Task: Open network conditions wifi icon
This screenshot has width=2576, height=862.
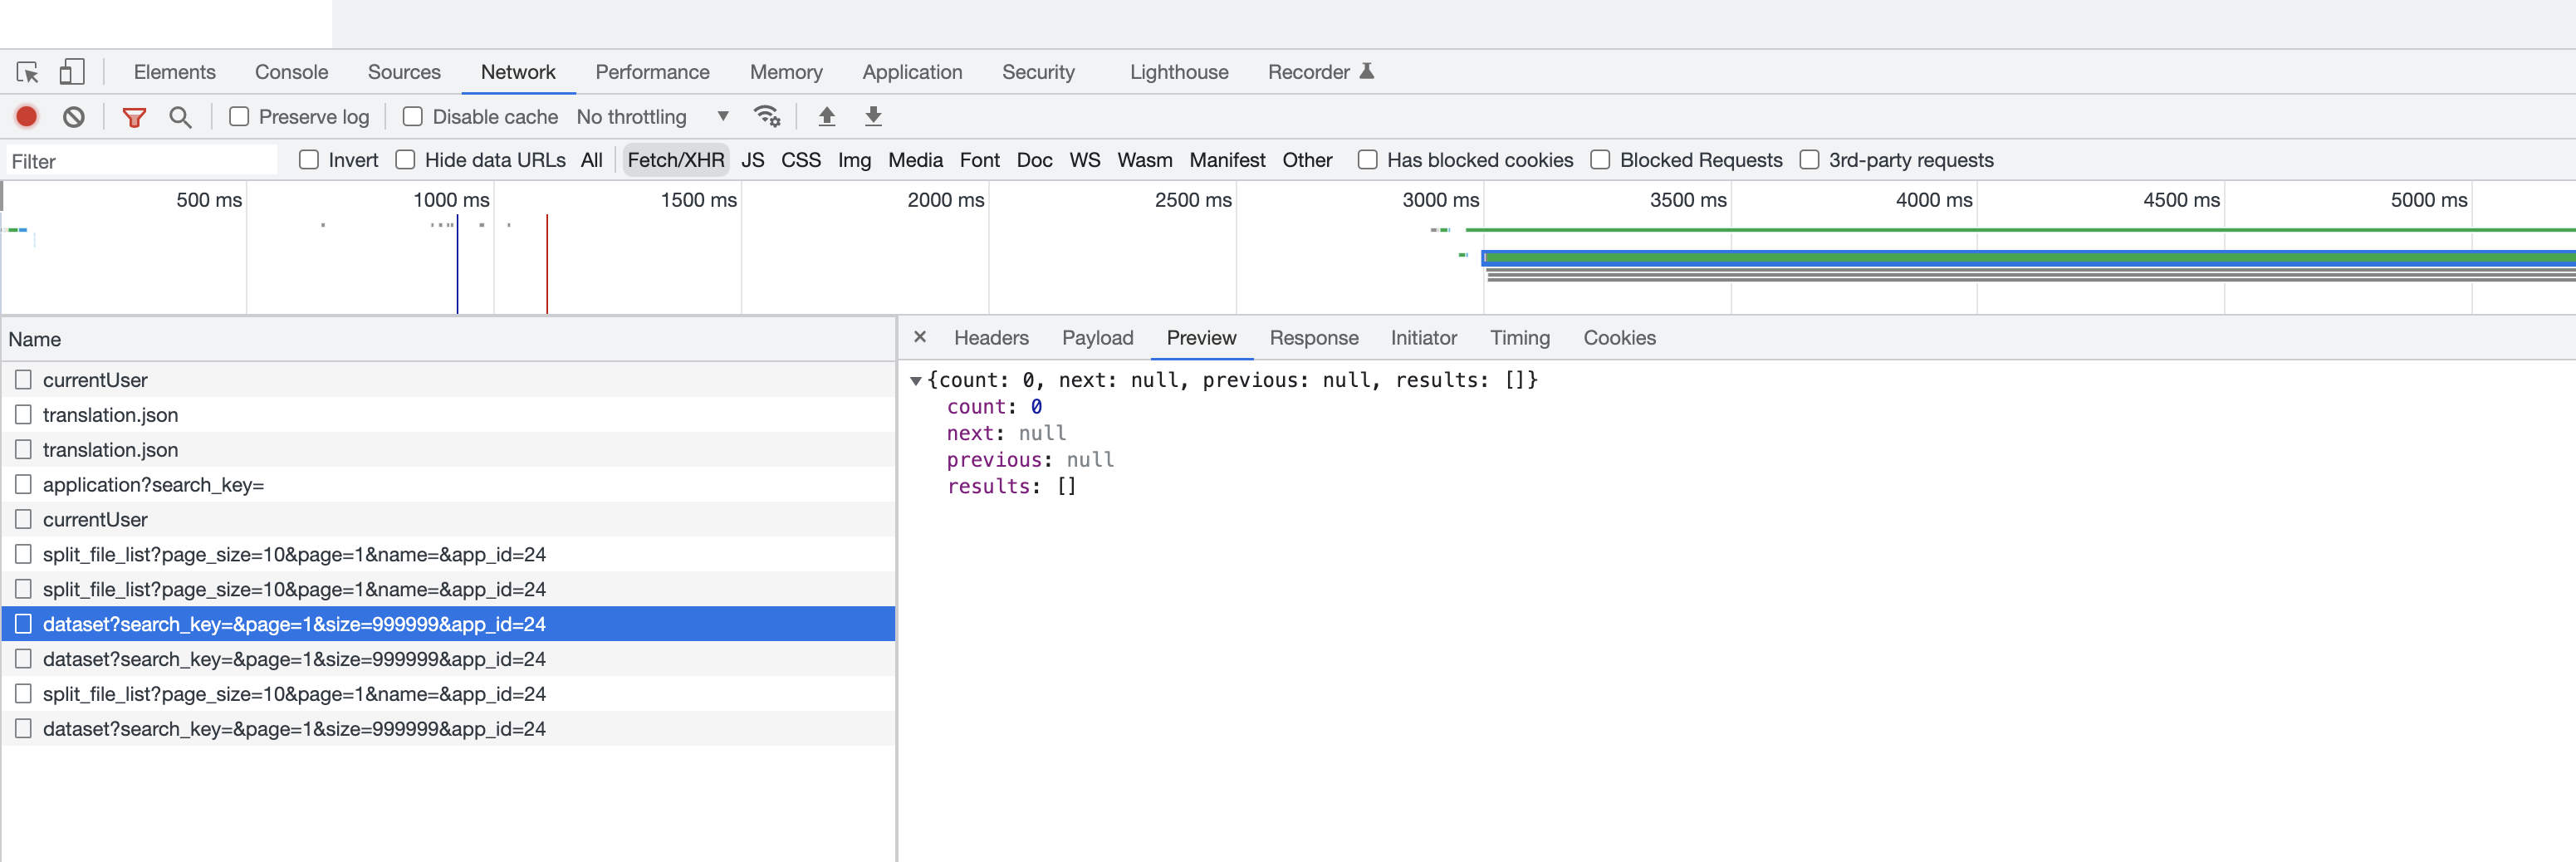Action: [x=767, y=116]
